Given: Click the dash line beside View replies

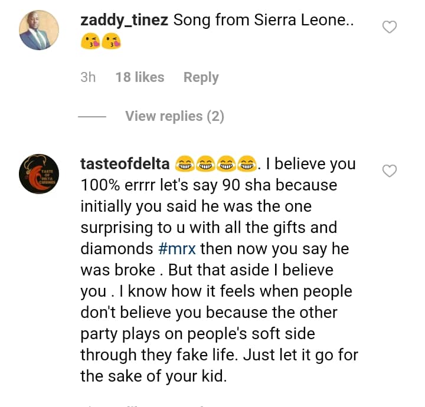Looking at the screenshot, I should coord(92,117).
